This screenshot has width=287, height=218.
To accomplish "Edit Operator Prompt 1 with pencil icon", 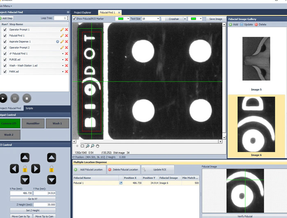I will point(62,29).
